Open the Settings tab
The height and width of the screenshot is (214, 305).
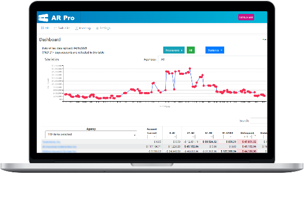coord(103,28)
